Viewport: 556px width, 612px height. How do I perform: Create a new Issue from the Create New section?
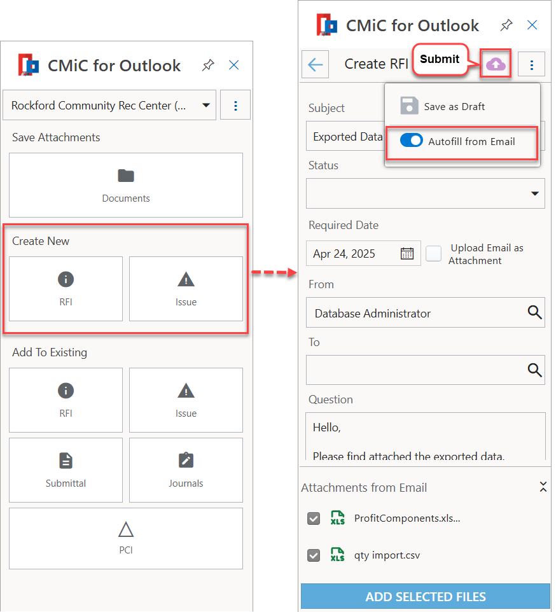[186, 289]
